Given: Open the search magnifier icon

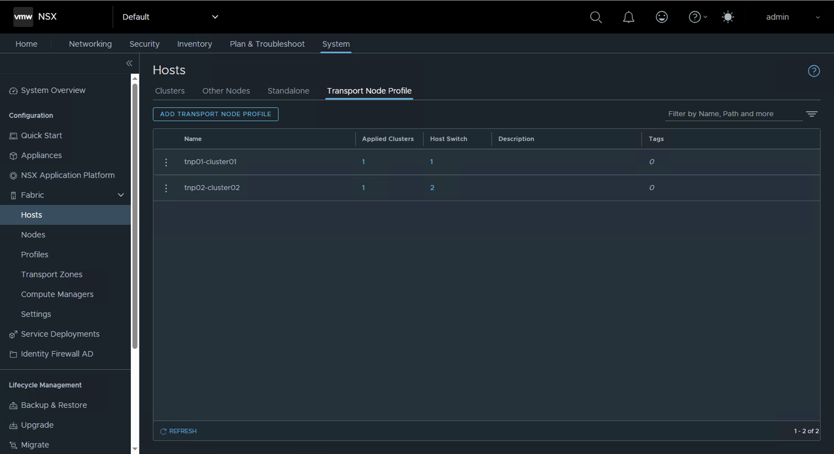Looking at the screenshot, I should point(596,17).
